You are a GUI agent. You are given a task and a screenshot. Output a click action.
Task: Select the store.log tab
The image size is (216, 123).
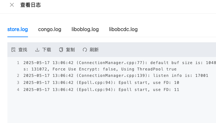pyautogui.click(x=18, y=29)
